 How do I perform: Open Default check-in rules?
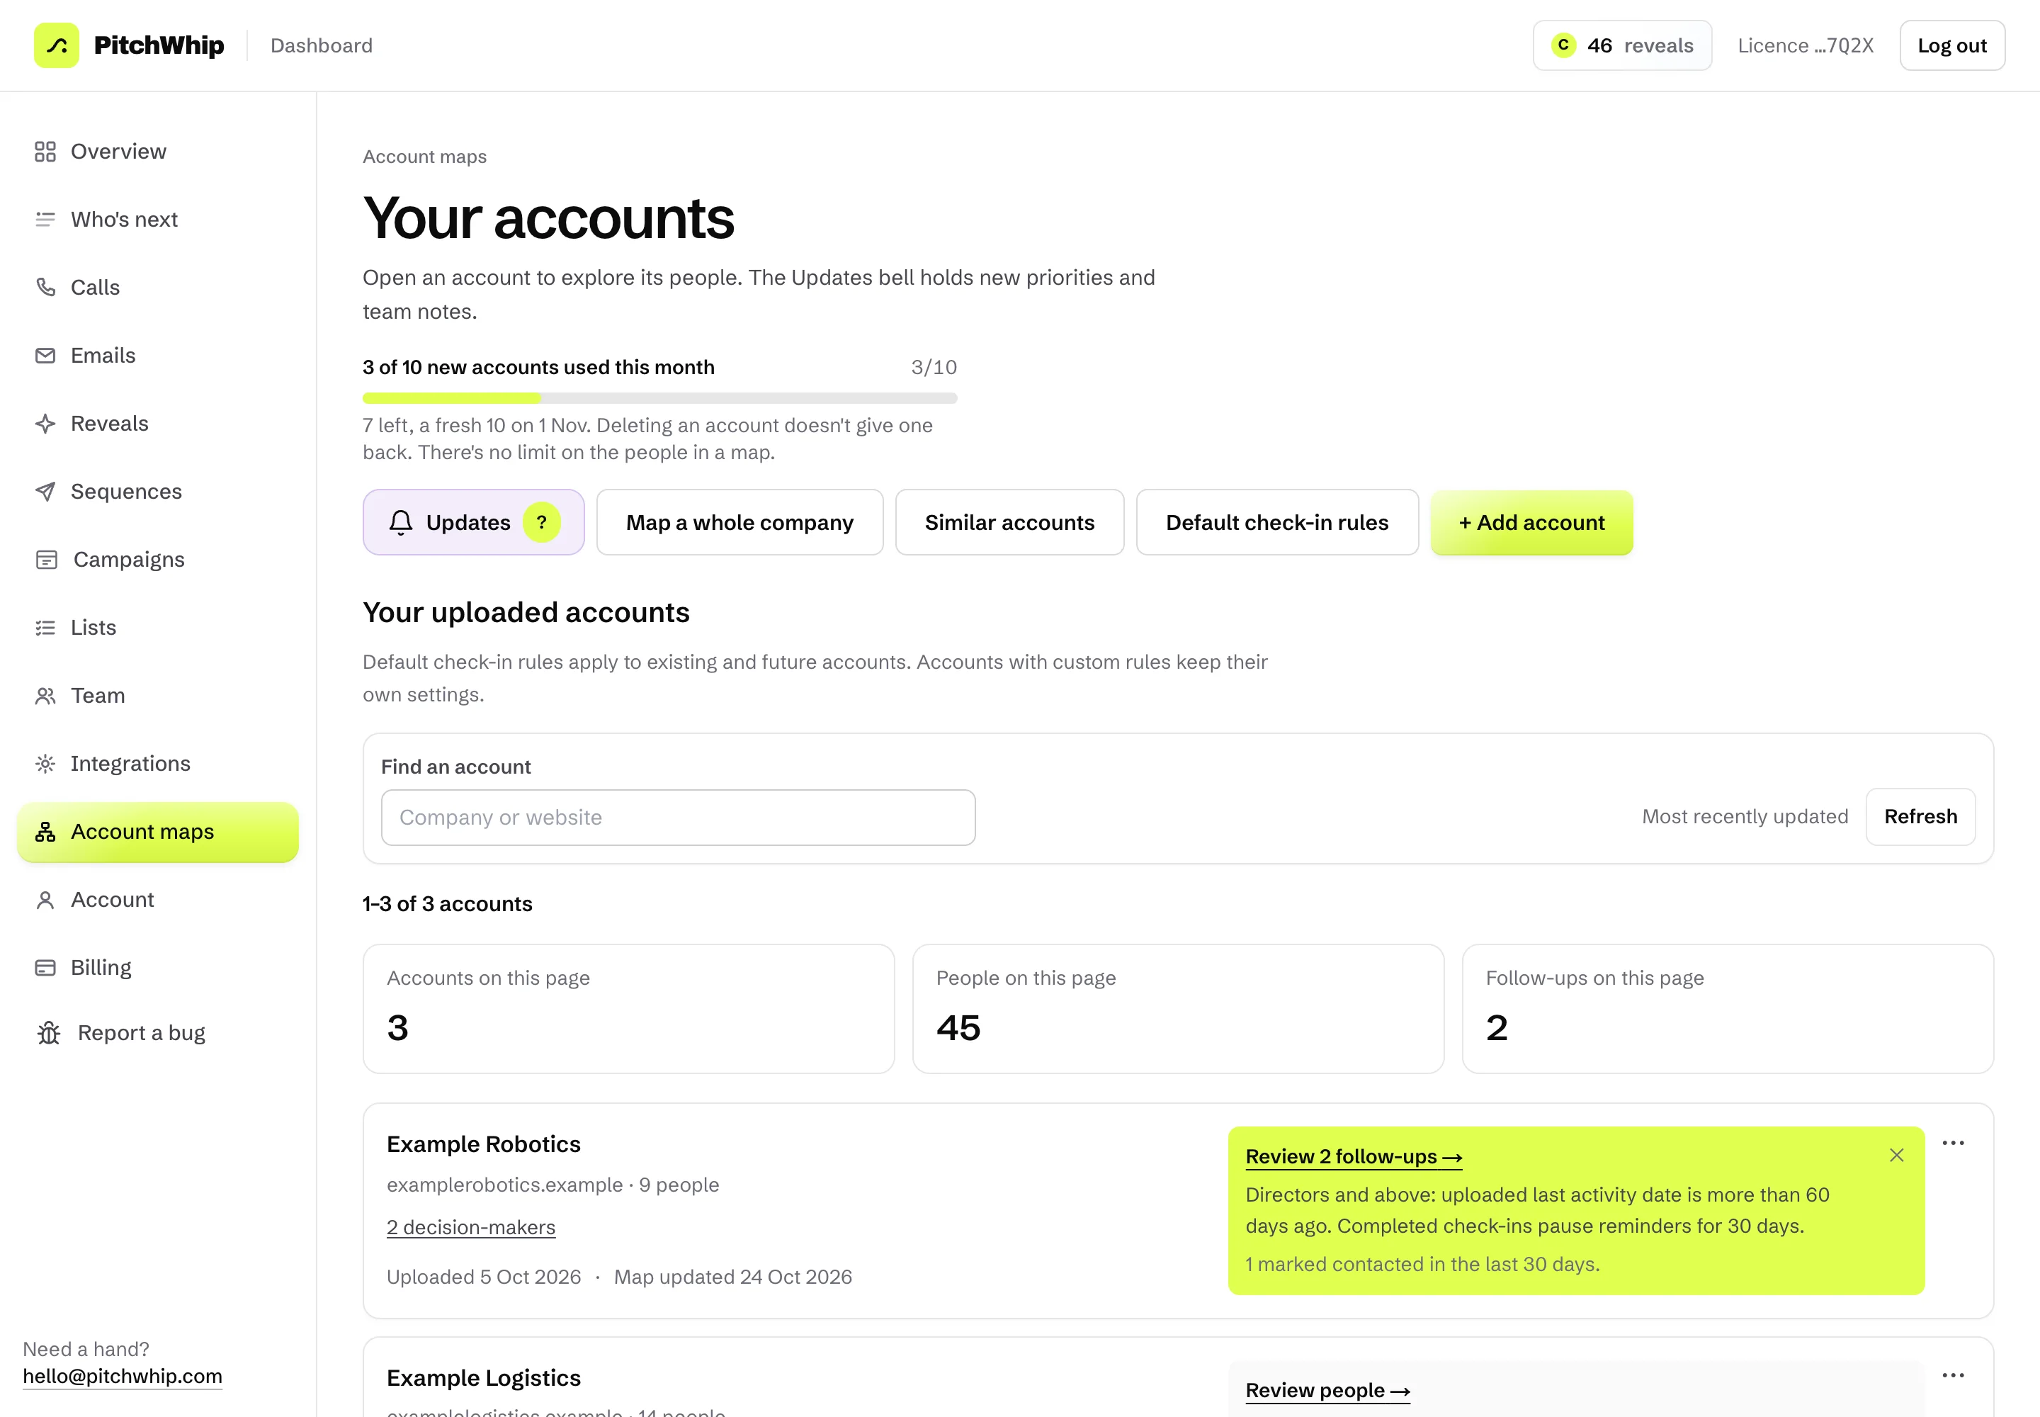pos(1276,522)
